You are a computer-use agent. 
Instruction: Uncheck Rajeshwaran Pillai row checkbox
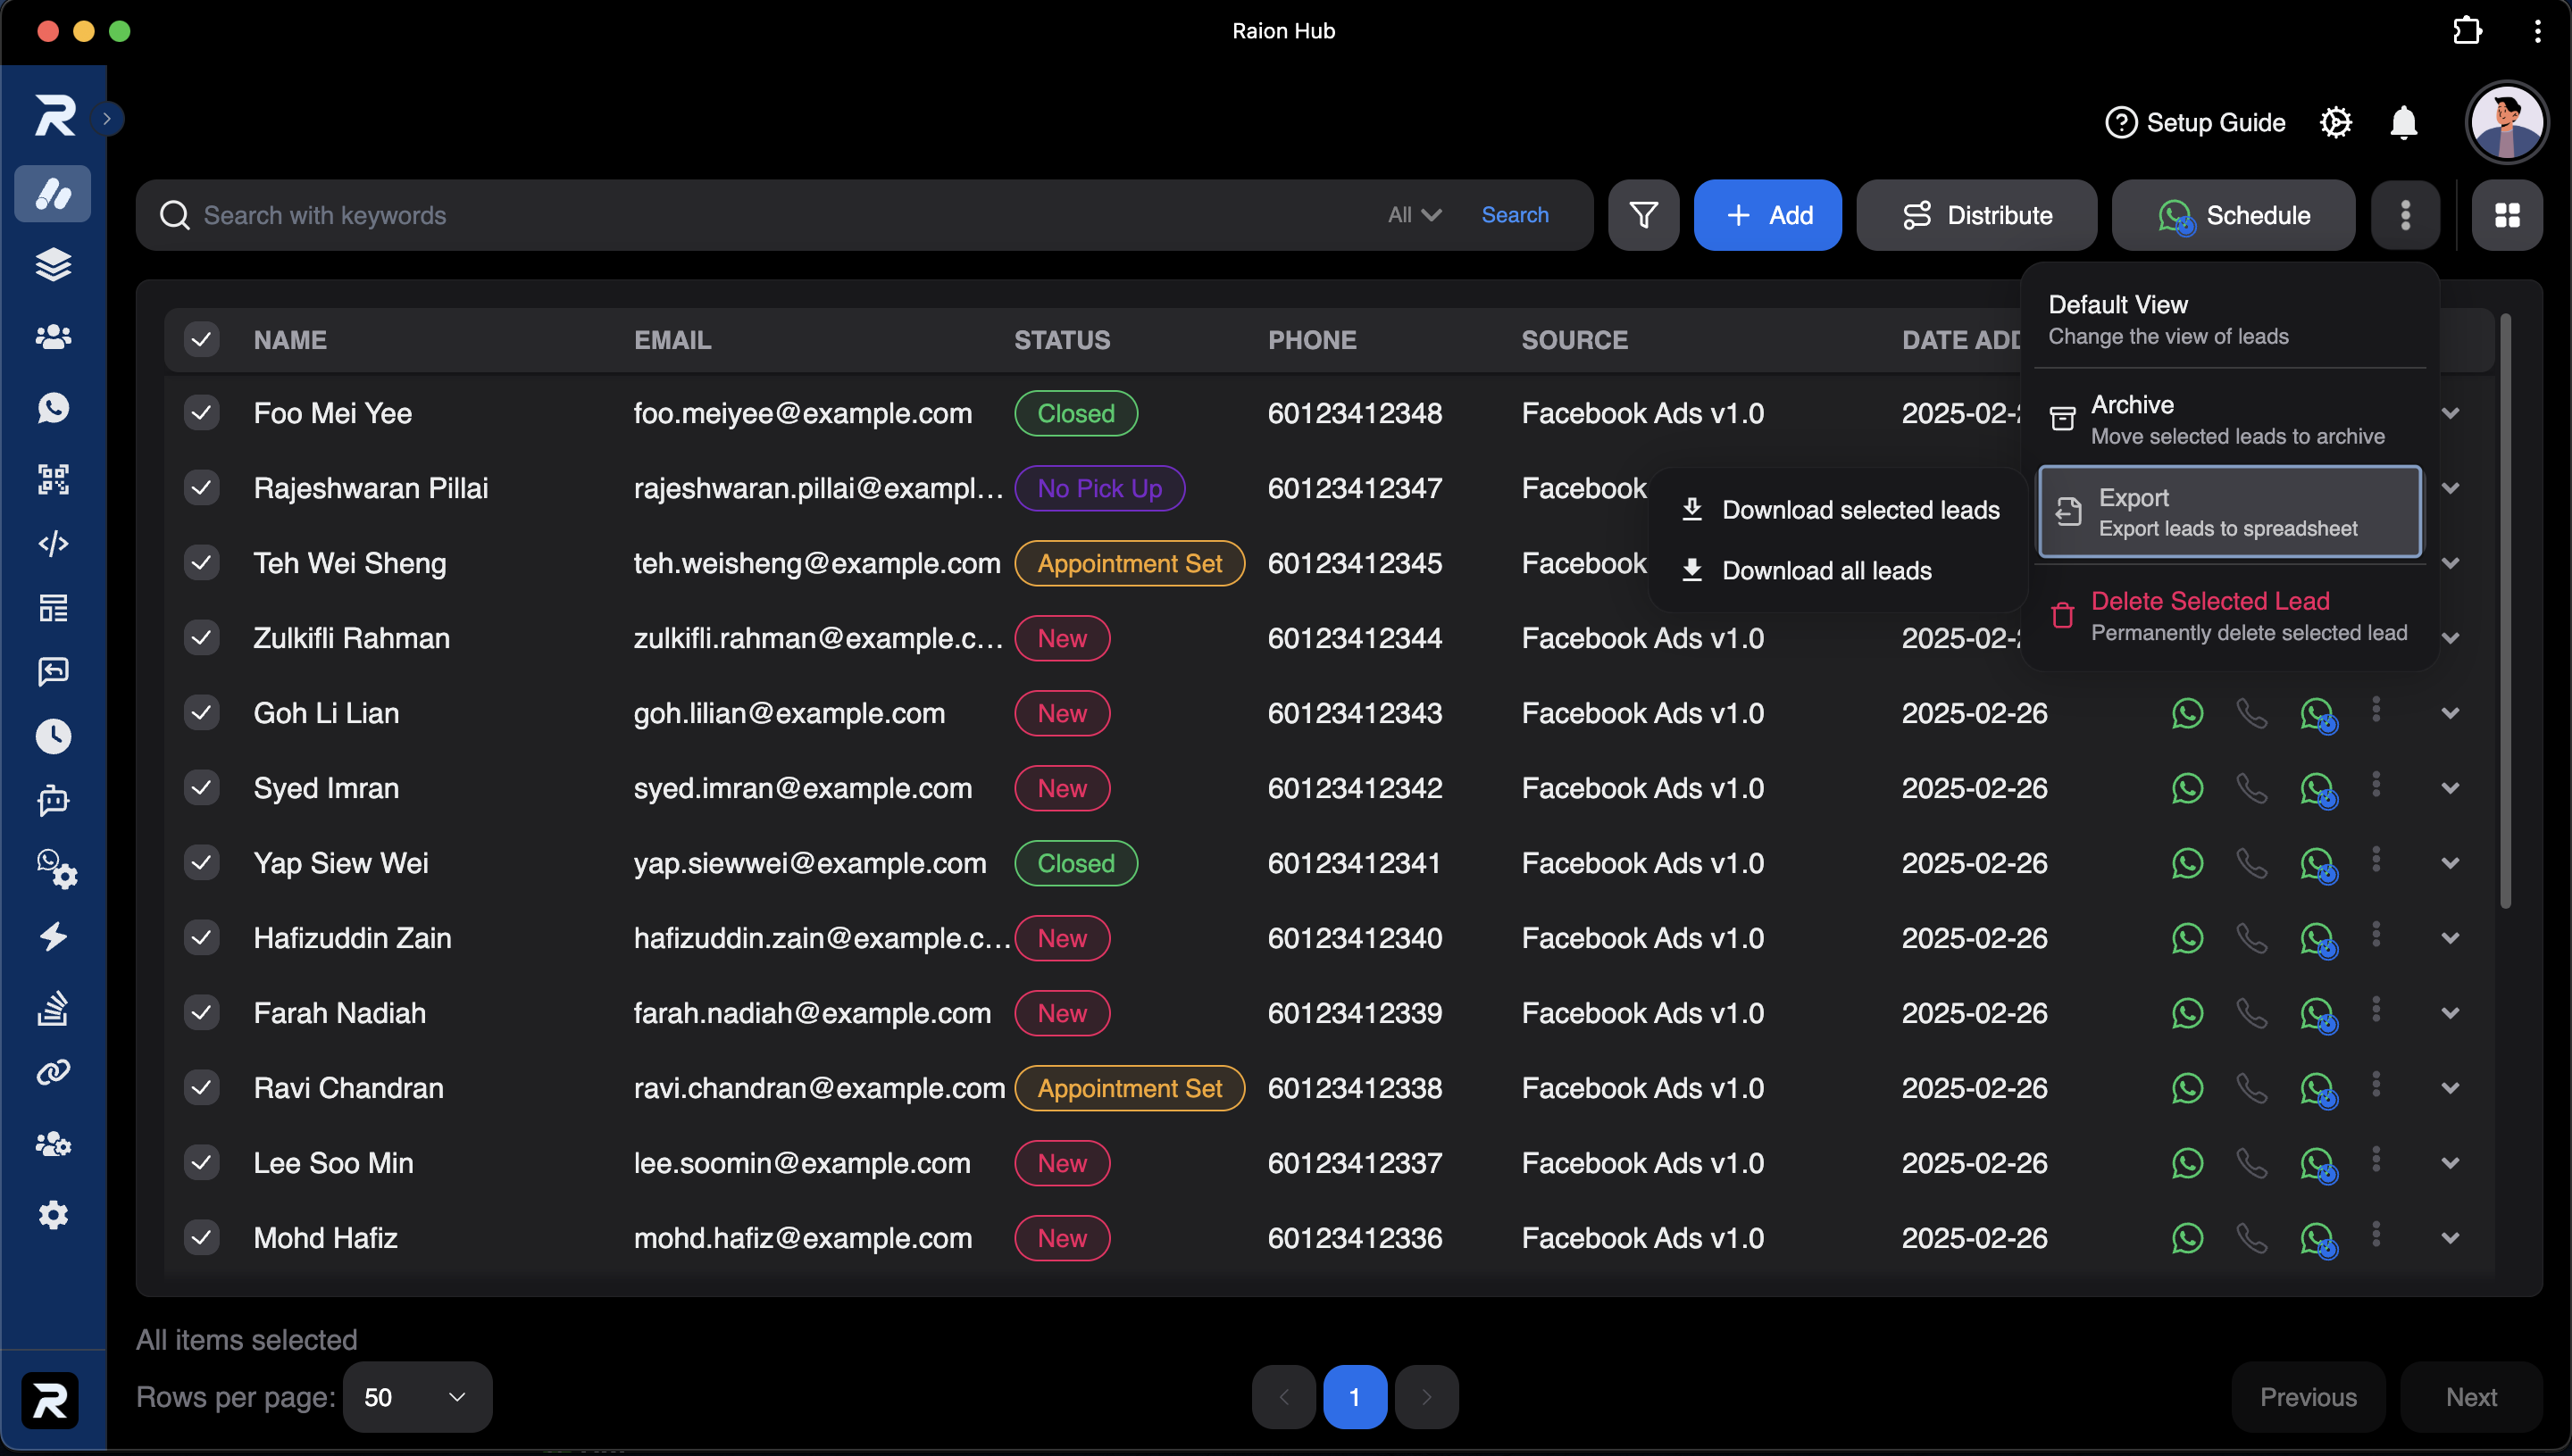click(x=201, y=488)
